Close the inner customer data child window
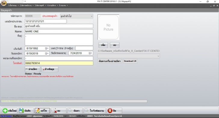219x118 pixels. point(217,6)
